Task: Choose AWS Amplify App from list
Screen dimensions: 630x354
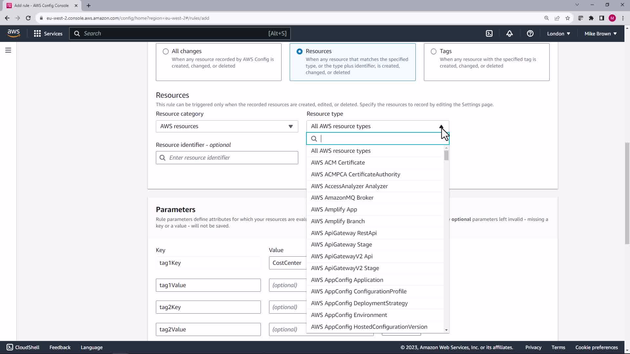Action: tap(334, 209)
